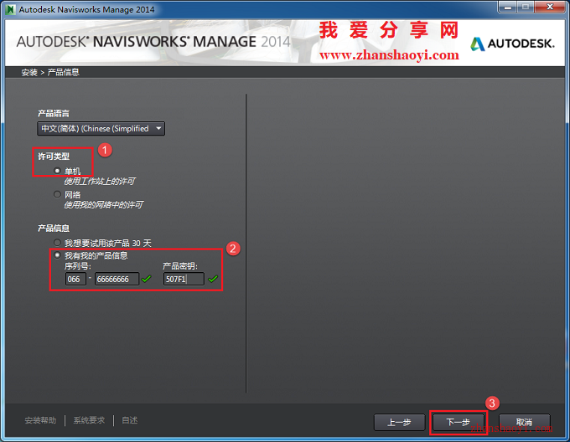This screenshot has width=570, height=442.
Task: Click the 产品密钥 label
Action: pyautogui.click(x=180, y=266)
